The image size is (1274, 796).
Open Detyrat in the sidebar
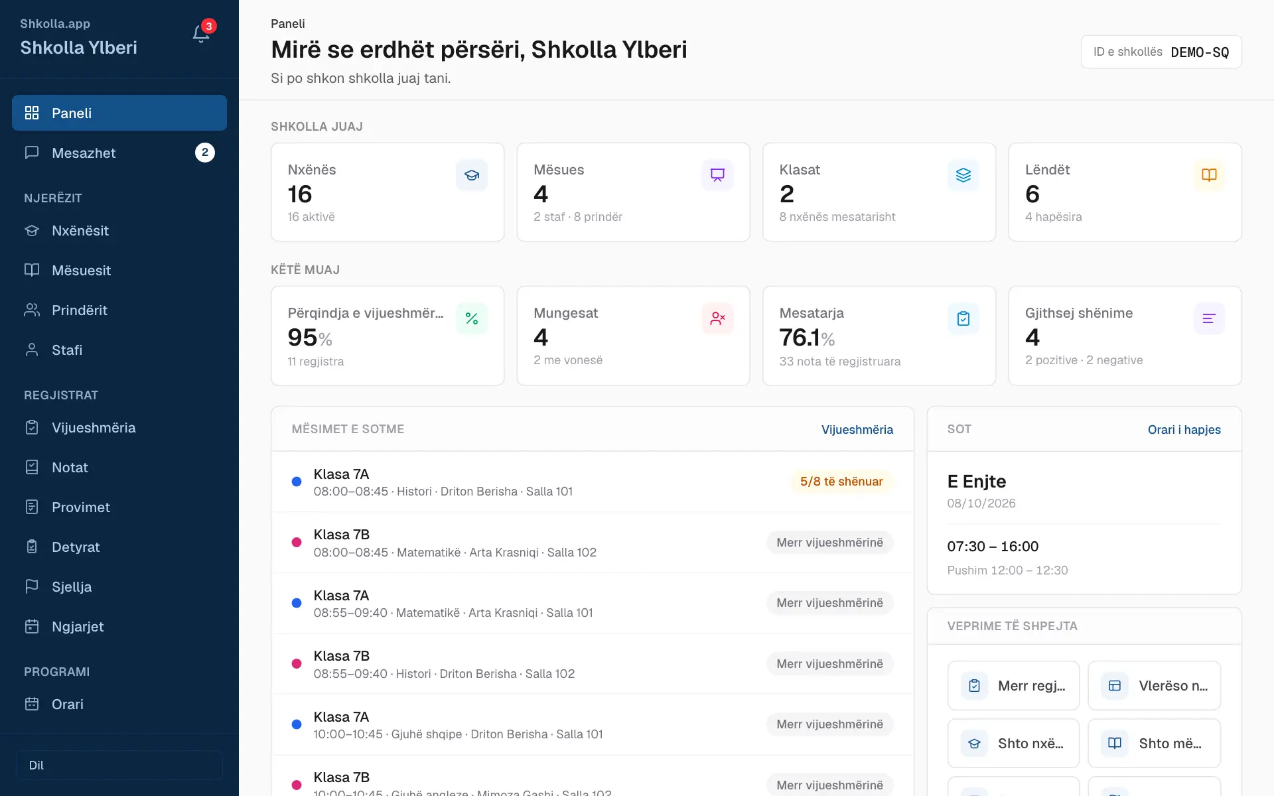tap(119, 547)
